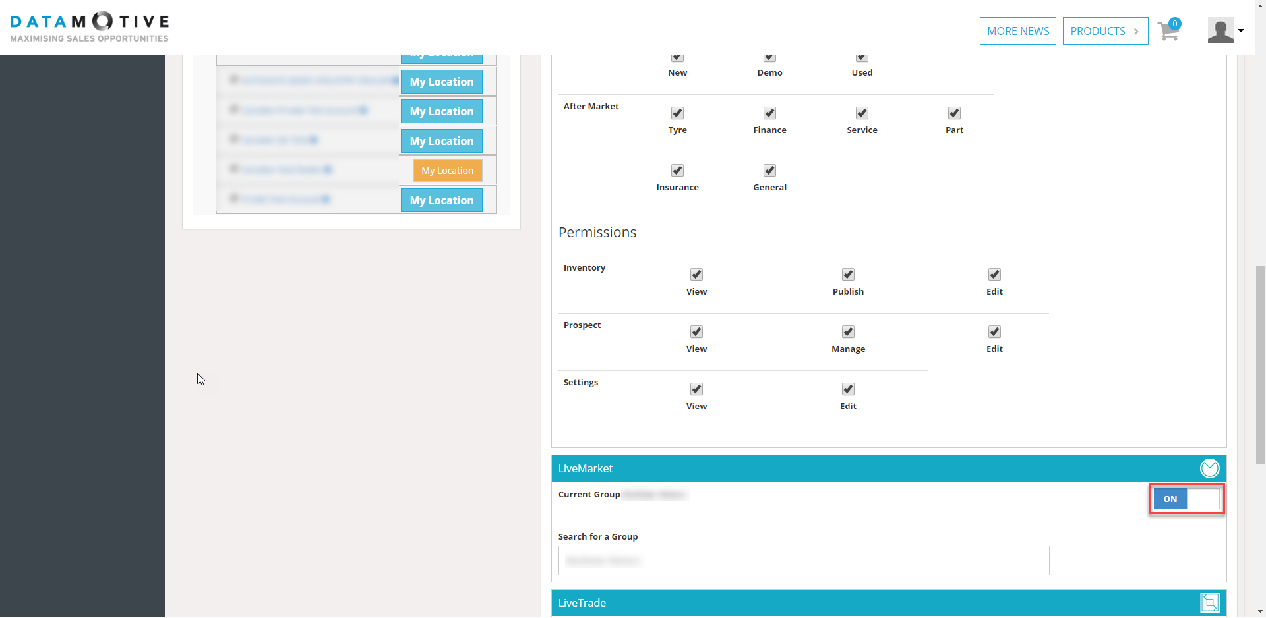Open the dropdown arrow beside the avatar
This screenshot has height=618, width=1266.
[x=1241, y=30]
